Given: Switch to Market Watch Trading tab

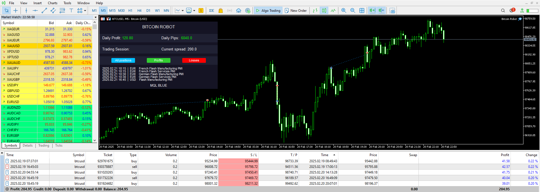Looking at the screenshot, I should pos(44,145).
